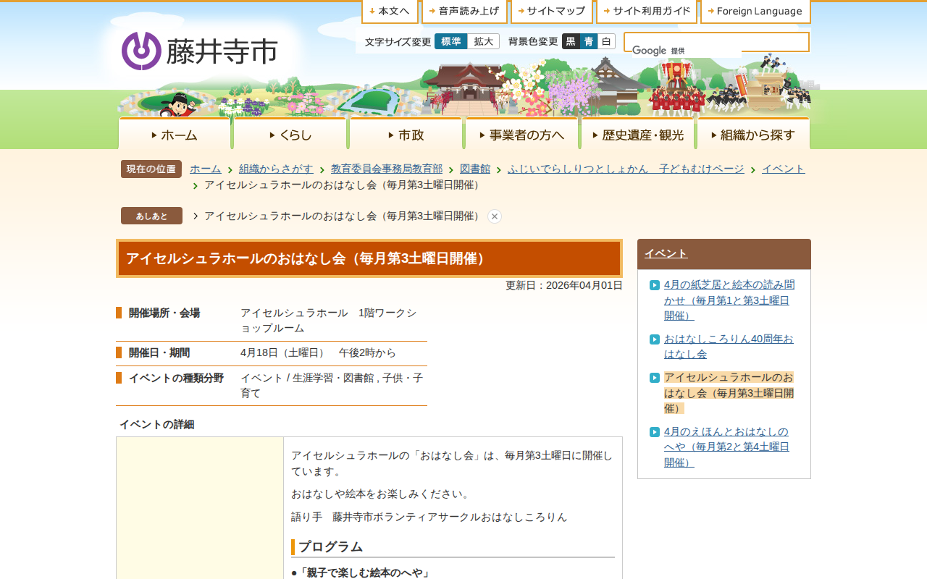The width and height of the screenshot is (927, 579).
Task: Switch to Foreign Language page
Action: click(755, 11)
